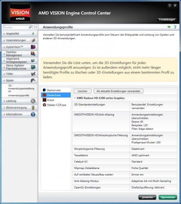Screen dimensions: 181x204
Task: Select Doom3.exe profile
Action: [56, 95]
